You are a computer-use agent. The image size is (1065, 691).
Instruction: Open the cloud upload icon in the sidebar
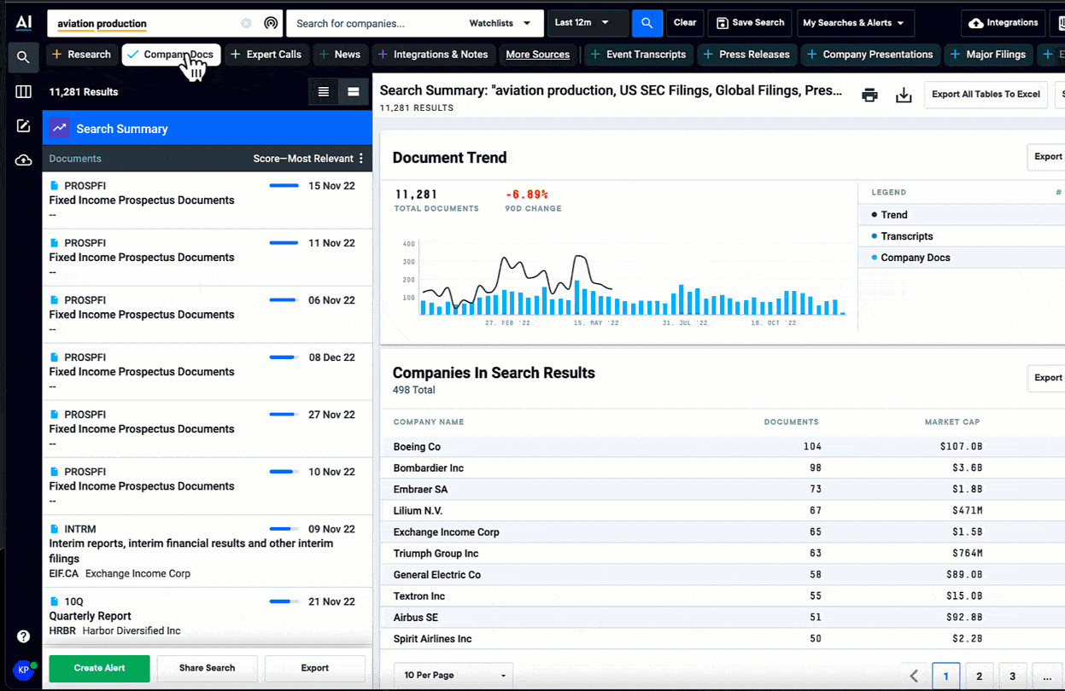[x=23, y=160]
